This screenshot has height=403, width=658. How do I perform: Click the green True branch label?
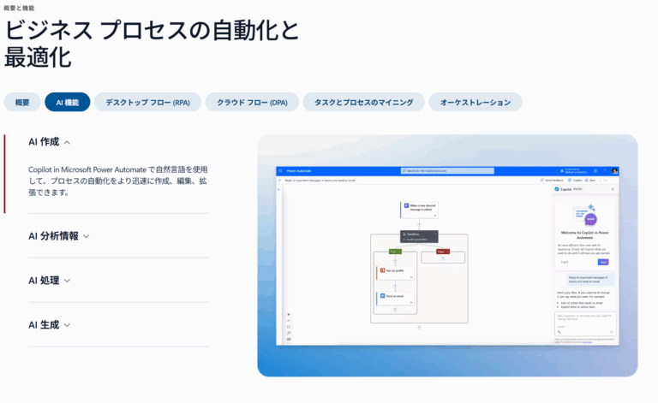395,252
